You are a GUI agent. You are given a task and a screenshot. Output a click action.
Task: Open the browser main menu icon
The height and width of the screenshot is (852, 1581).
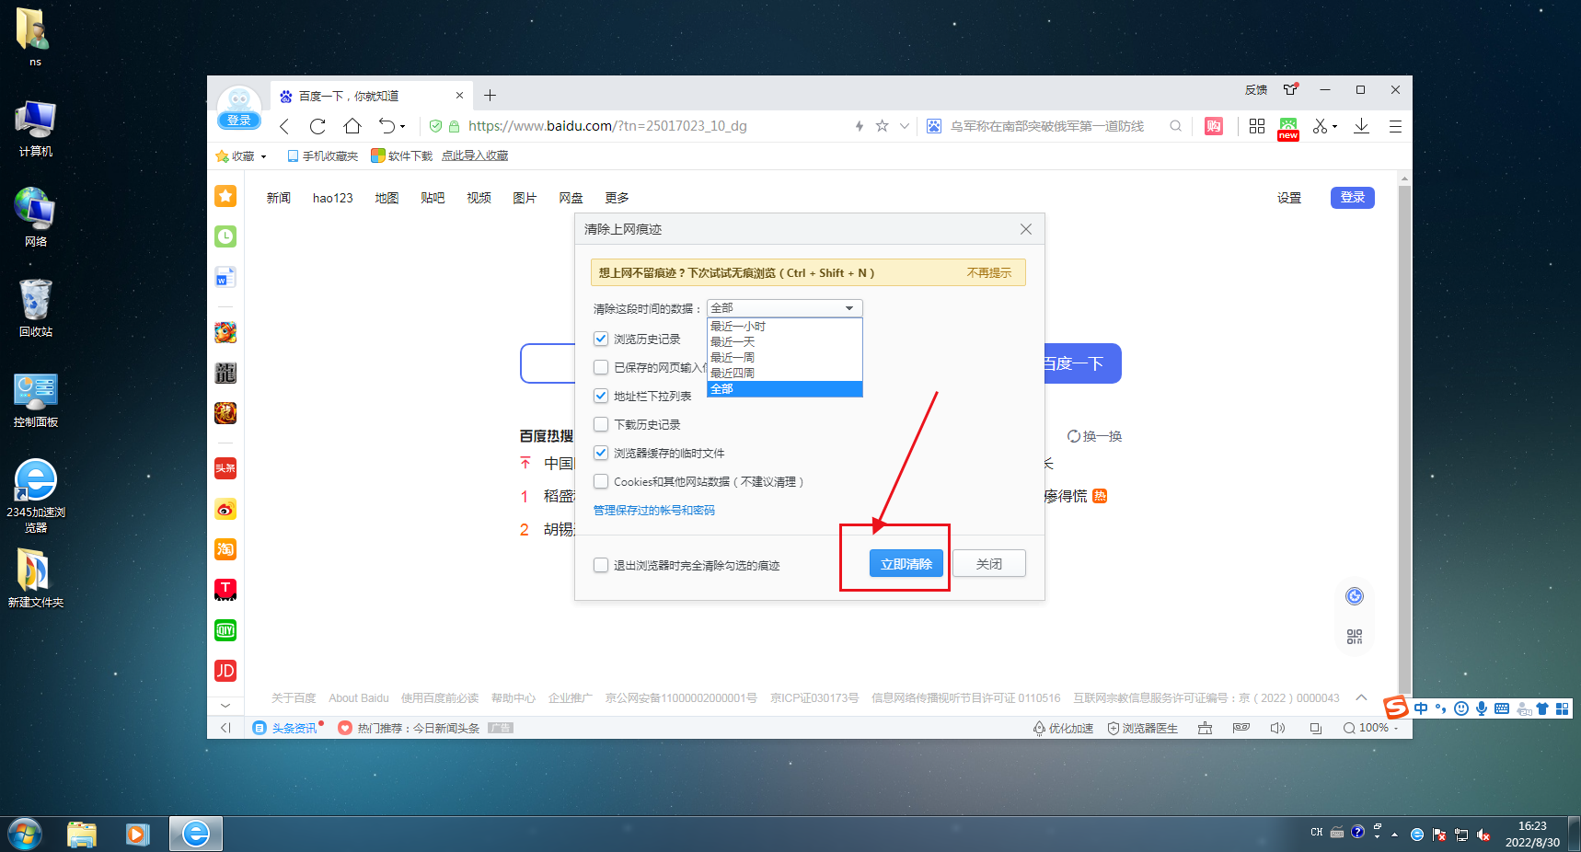coord(1395,126)
